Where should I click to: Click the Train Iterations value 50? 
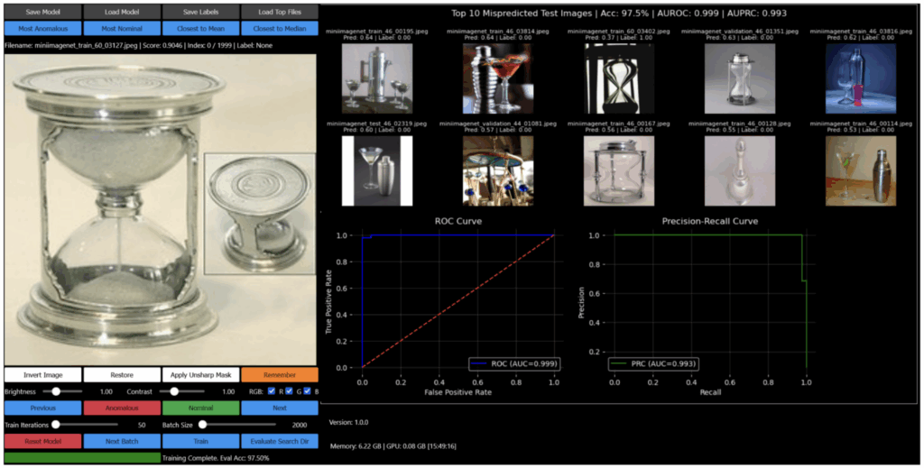coord(142,425)
